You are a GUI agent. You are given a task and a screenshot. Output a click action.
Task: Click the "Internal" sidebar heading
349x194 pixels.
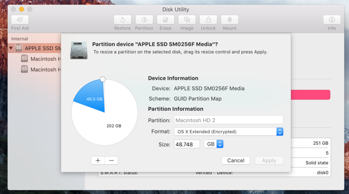tap(20, 39)
